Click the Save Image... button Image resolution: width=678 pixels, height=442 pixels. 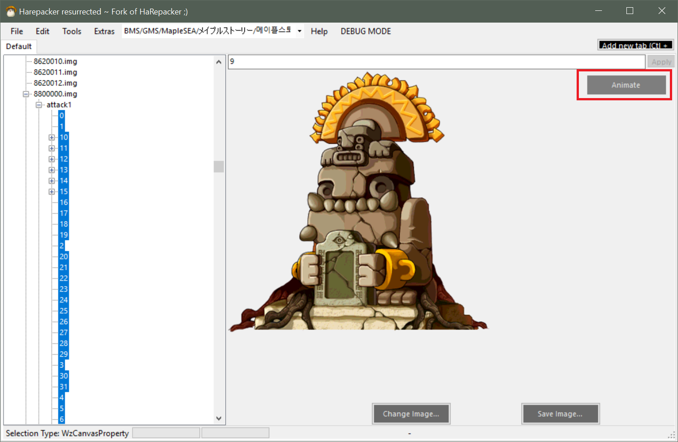pyautogui.click(x=560, y=414)
